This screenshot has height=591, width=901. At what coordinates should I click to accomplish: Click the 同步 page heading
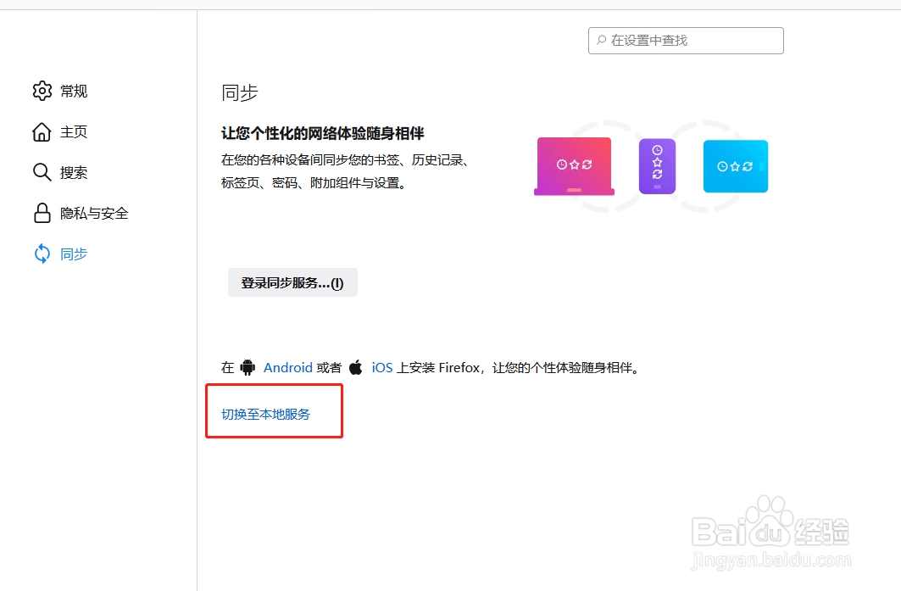(x=240, y=92)
